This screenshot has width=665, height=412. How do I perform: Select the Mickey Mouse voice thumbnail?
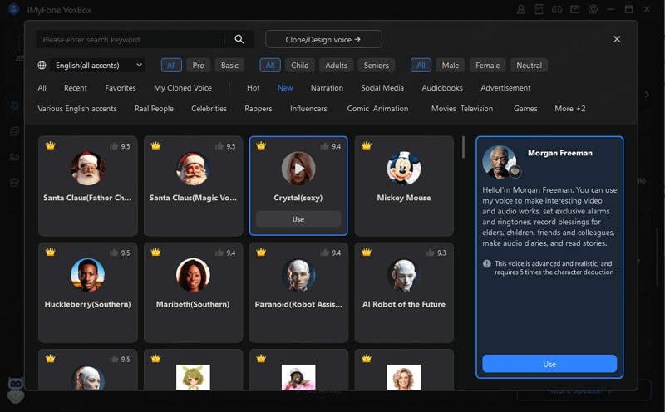pyautogui.click(x=404, y=169)
